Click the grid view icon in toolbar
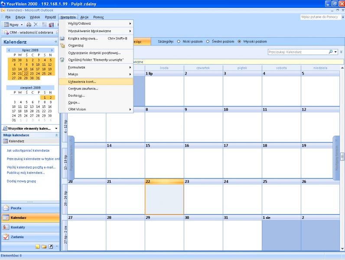Screen dimensions: 345x260 click(x=44, y=25)
